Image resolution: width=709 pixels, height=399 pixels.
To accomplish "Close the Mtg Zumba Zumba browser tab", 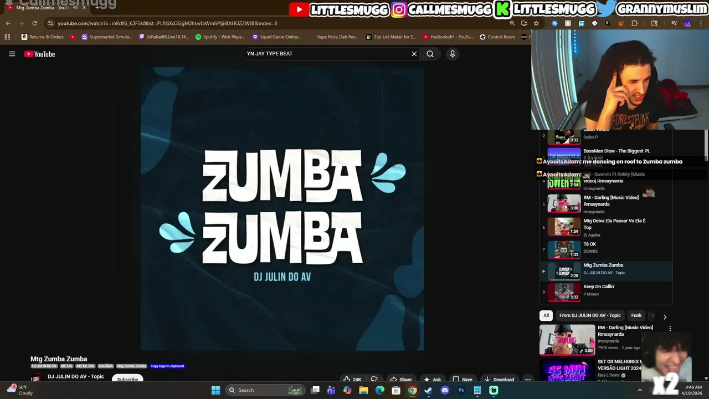I will [84, 8].
